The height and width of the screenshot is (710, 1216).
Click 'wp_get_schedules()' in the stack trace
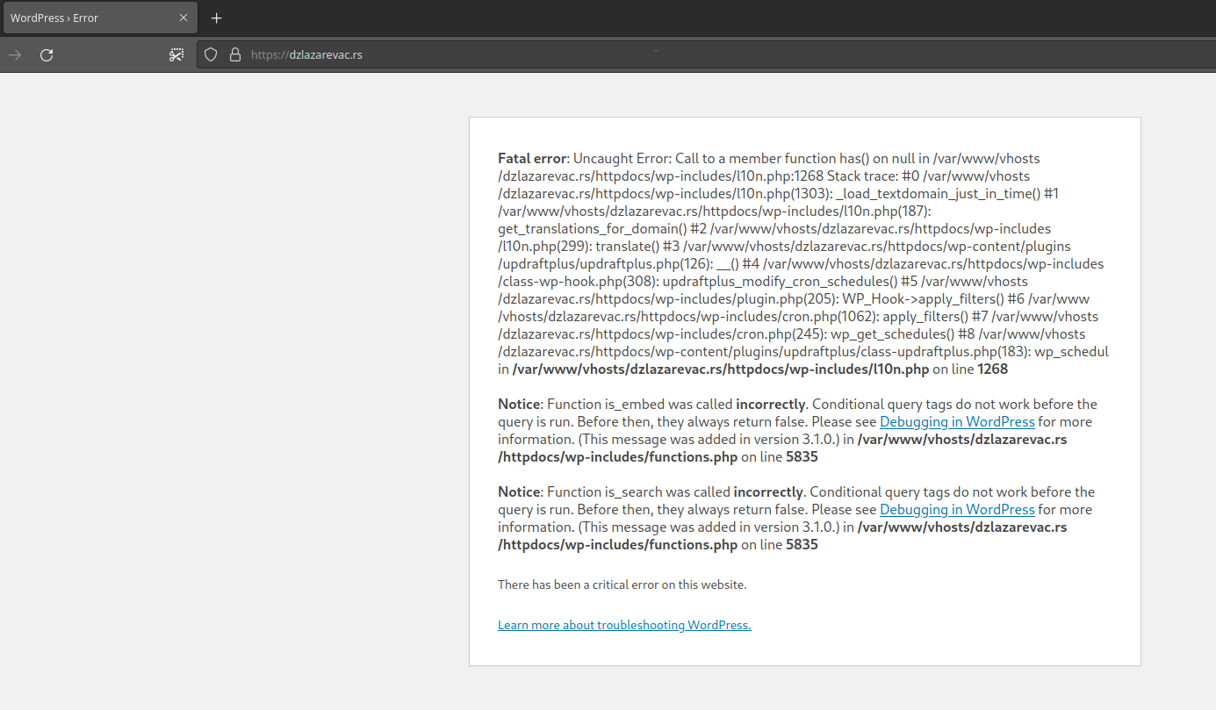[x=891, y=334]
